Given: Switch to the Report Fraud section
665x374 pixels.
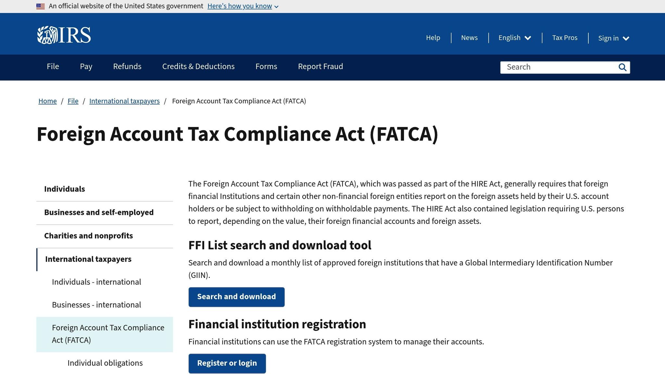Looking at the screenshot, I should (320, 66).
